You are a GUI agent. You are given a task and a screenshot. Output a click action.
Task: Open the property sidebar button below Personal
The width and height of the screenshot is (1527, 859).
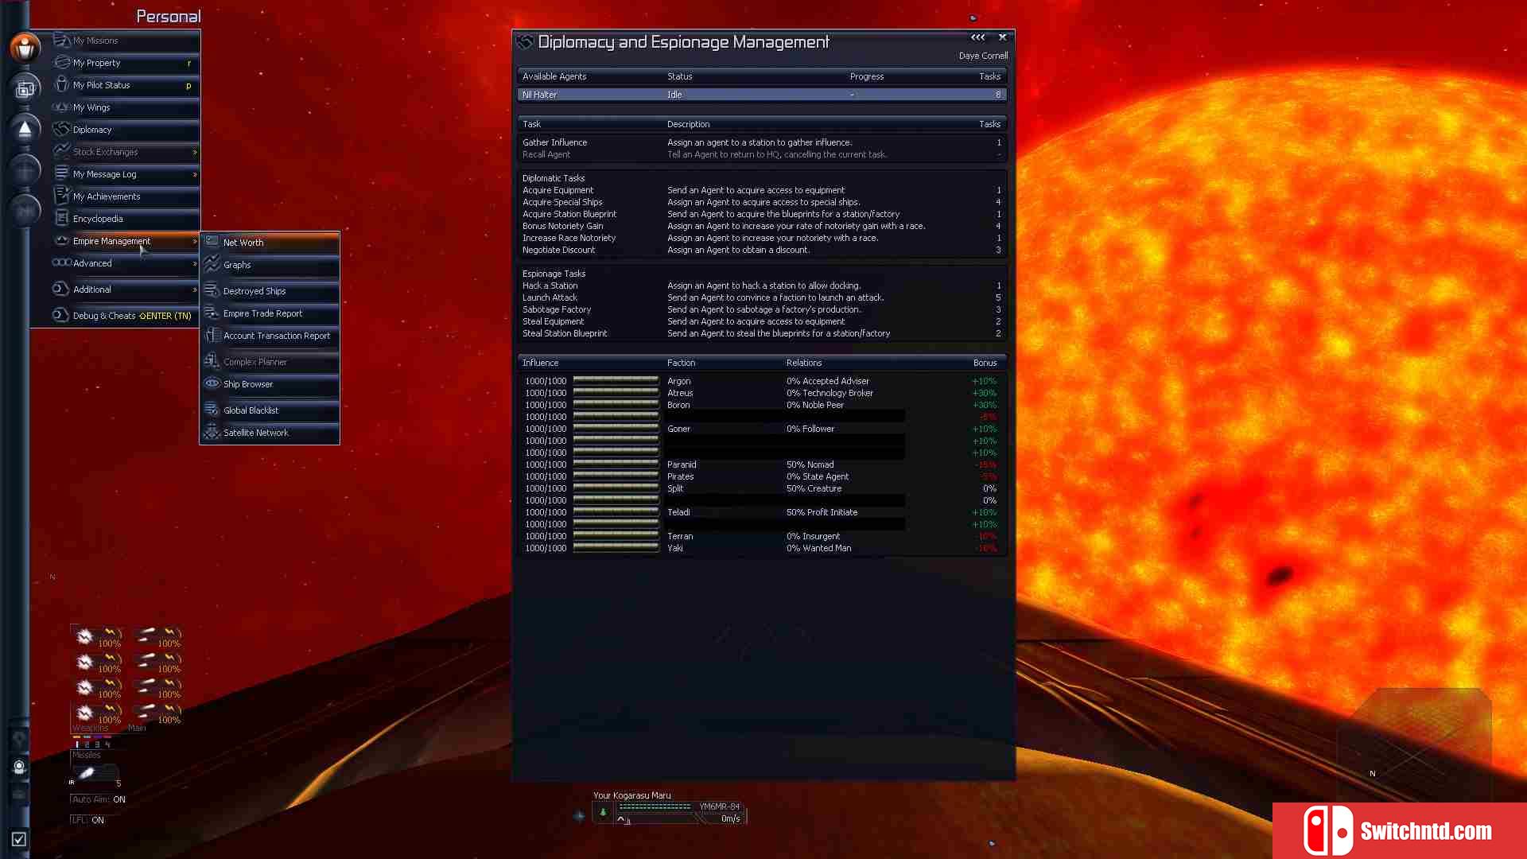pyautogui.click(x=25, y=88)
